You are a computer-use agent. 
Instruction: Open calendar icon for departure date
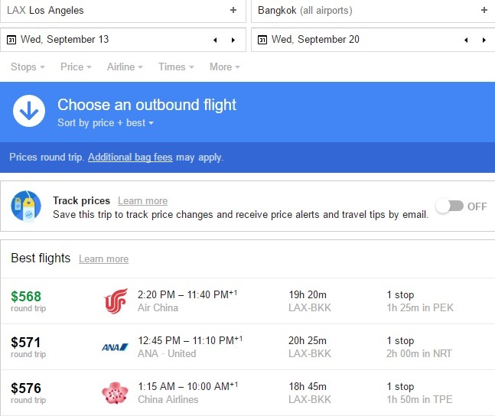[x=11, y=40]
